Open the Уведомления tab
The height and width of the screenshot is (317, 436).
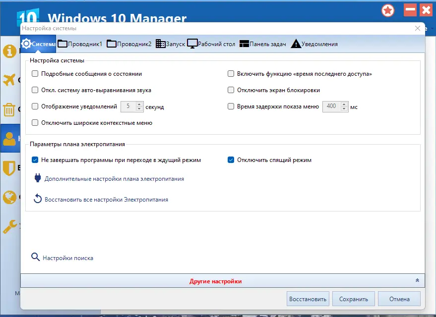[314, 44]
